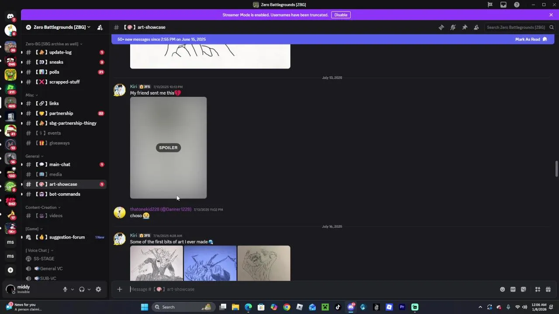
Task: Open Google Chrome in the taskbar
Action: (x=286, y=307)
